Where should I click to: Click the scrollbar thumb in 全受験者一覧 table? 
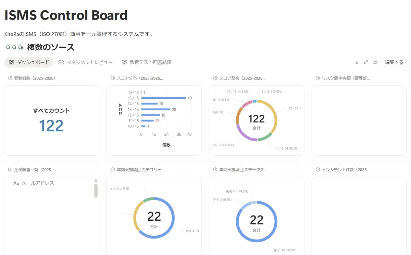click(x=96, y=191)
